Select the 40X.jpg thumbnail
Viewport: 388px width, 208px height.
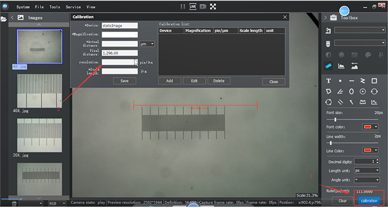coord(39,91)
